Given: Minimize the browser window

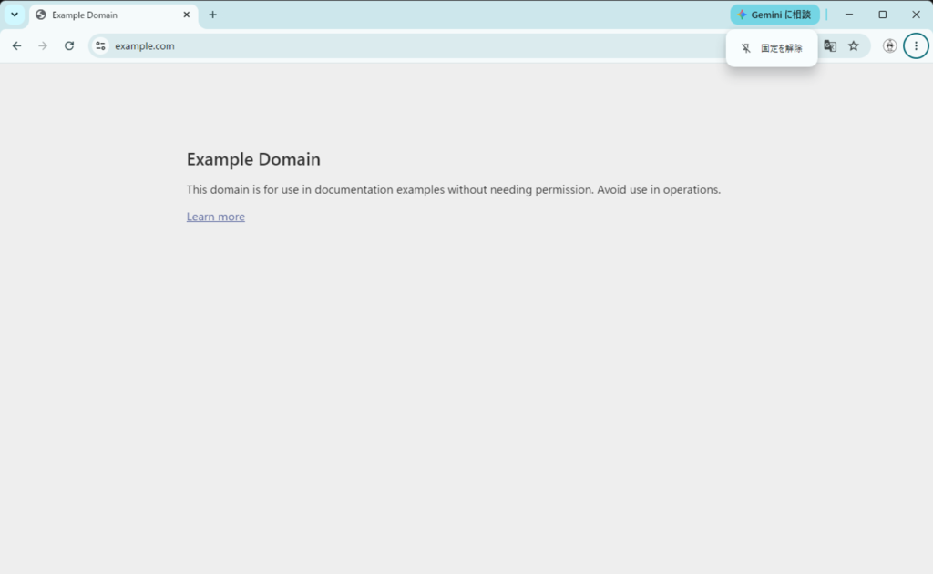Looking at the screenshot, I should tap(849, 15).
